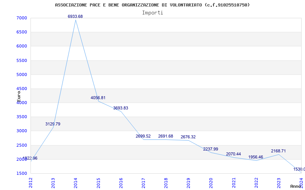
Task: Click the 4056.81 data label
Action: coord(98,98)
